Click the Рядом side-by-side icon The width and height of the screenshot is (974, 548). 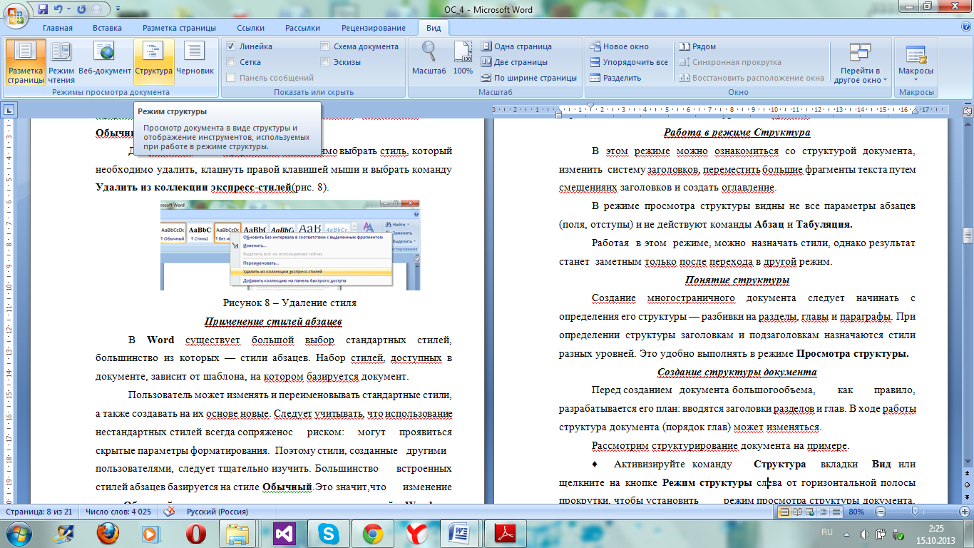coord(685,46)
